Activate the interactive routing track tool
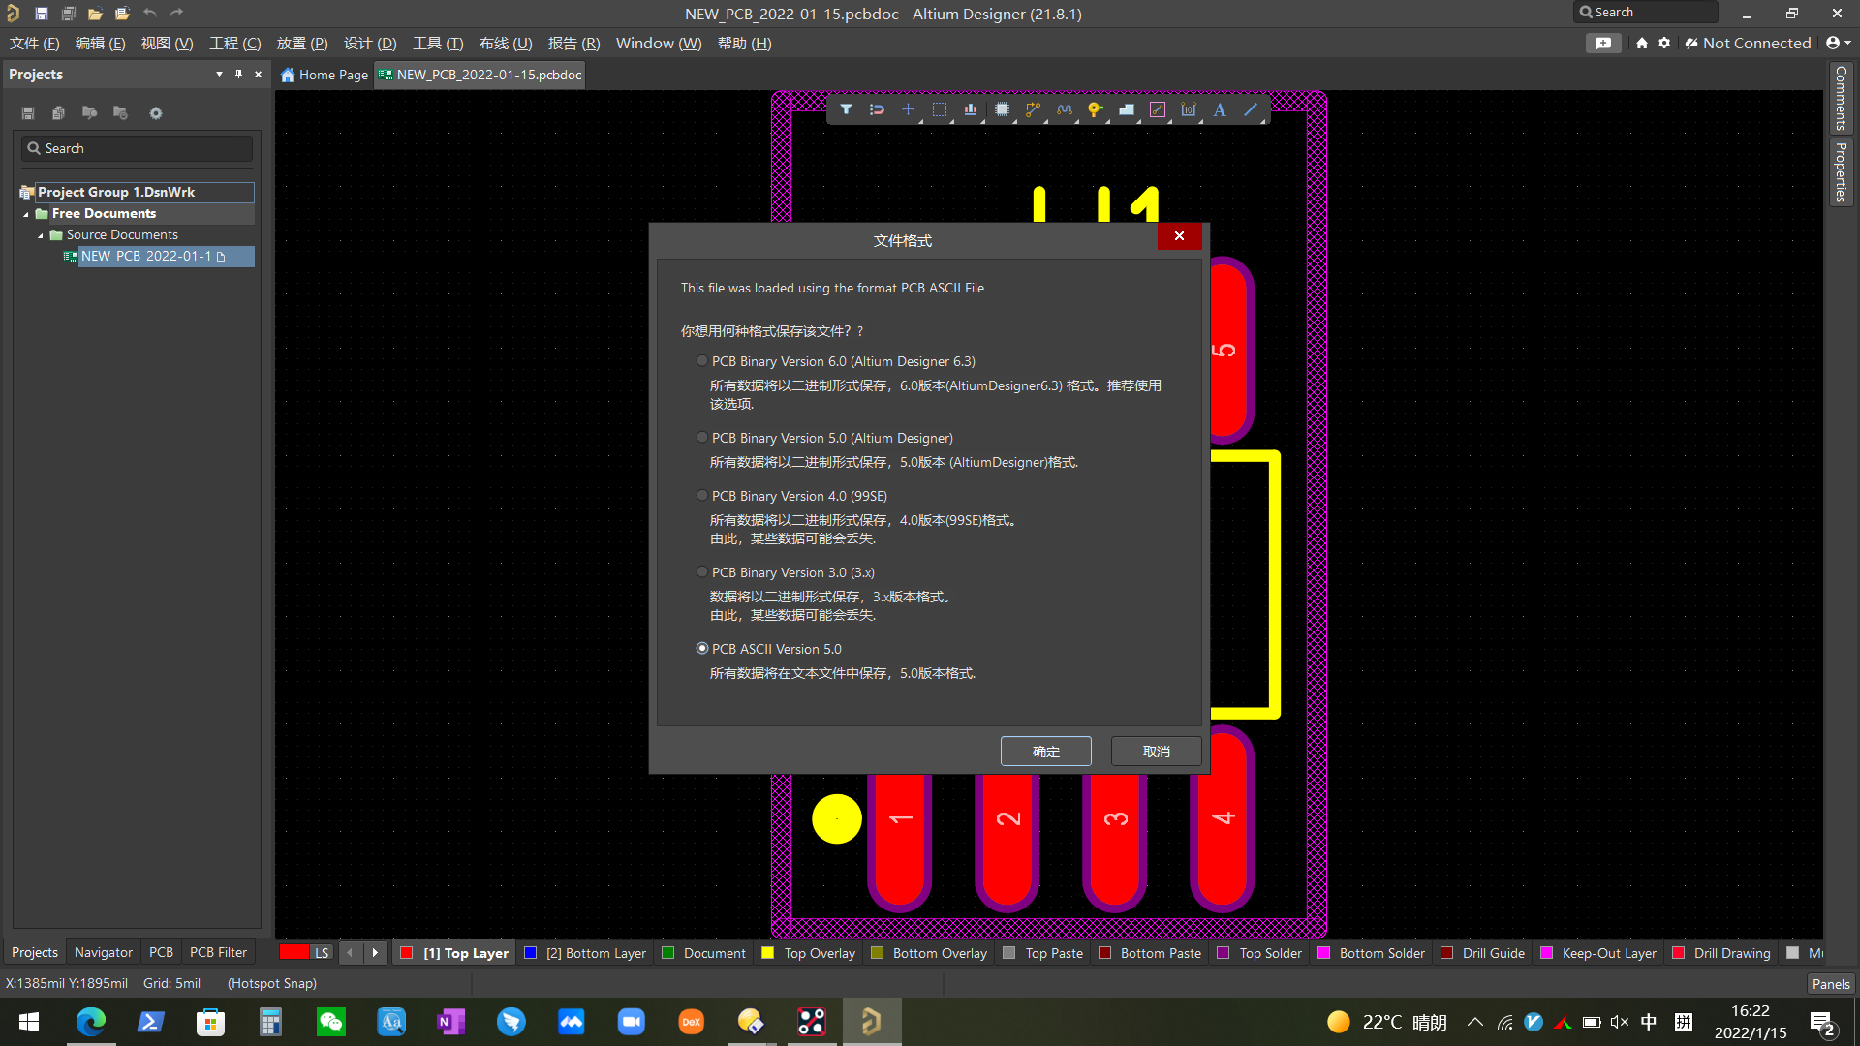Viewport: 1860px width, 1046px height. tap(1033, 109)
